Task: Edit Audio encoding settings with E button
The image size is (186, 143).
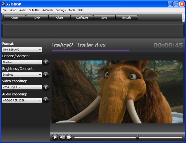Action: click(46, 100)
